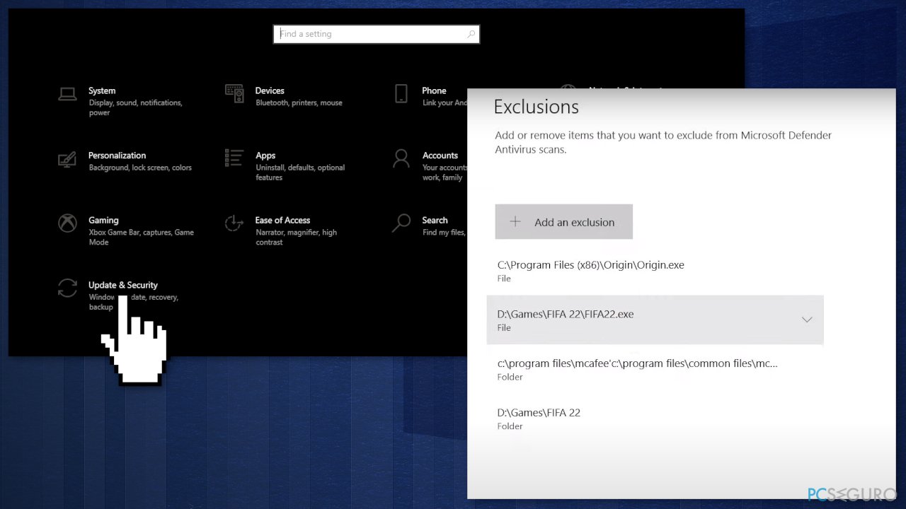Open the Personalization settings icon
Screen dimensions: 906x509
(x=67, y=159)
